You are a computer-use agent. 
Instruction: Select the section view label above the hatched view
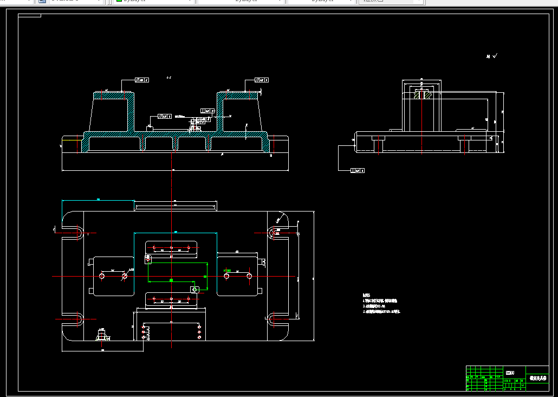coord(169,78)
